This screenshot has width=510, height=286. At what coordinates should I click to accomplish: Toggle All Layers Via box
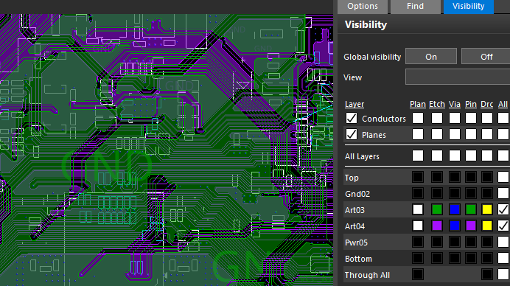[x=455, y=156]
